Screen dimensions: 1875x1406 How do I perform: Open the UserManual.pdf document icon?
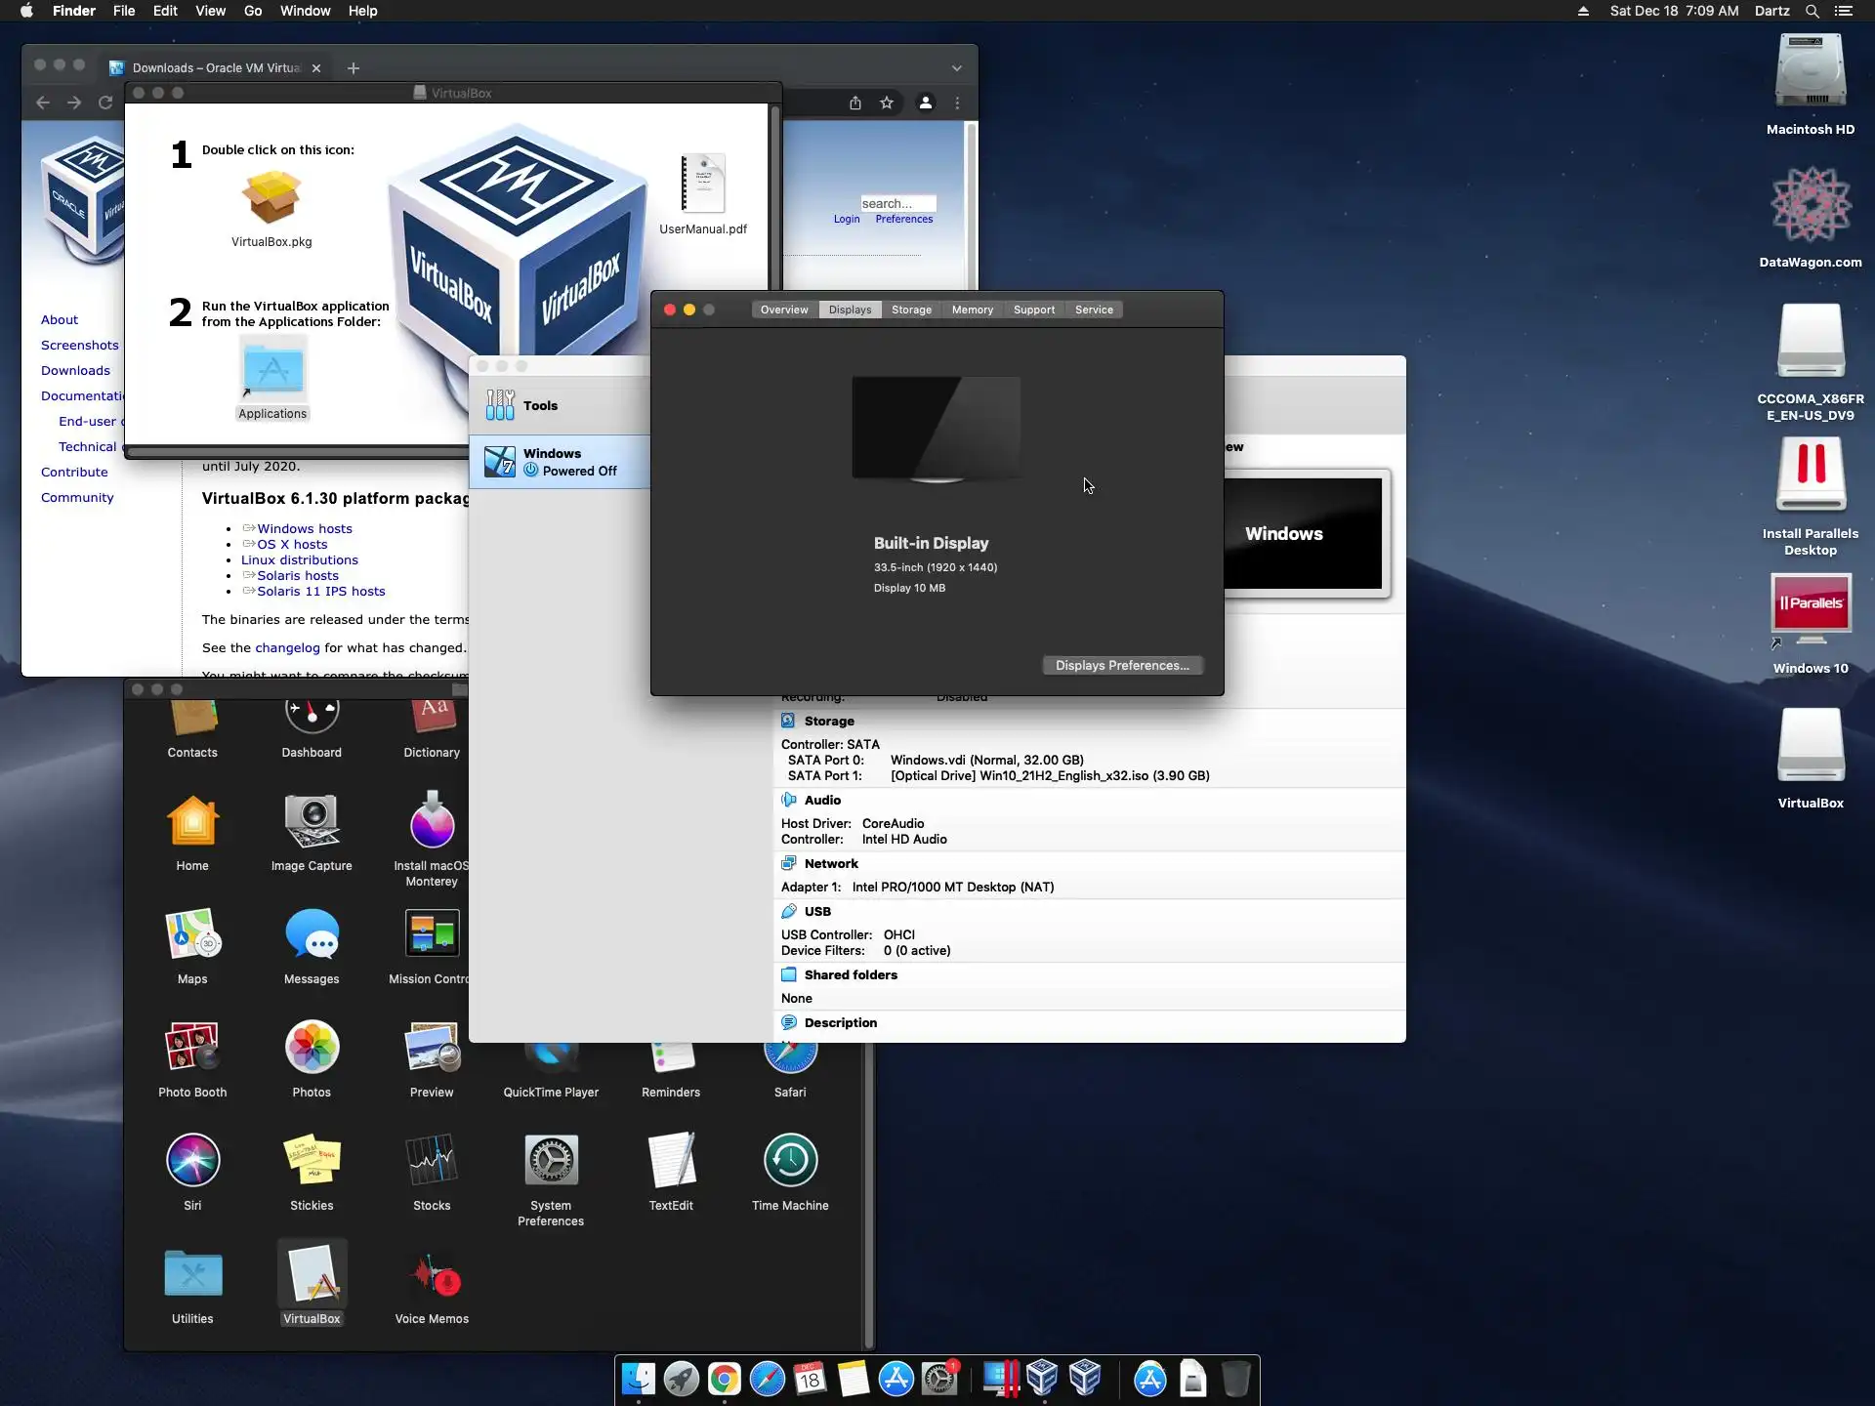pos(703,185)
